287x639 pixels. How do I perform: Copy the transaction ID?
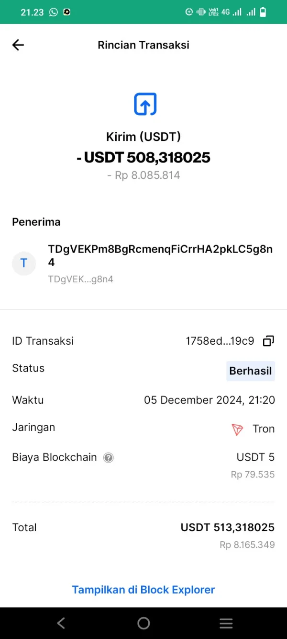point(268,341)
